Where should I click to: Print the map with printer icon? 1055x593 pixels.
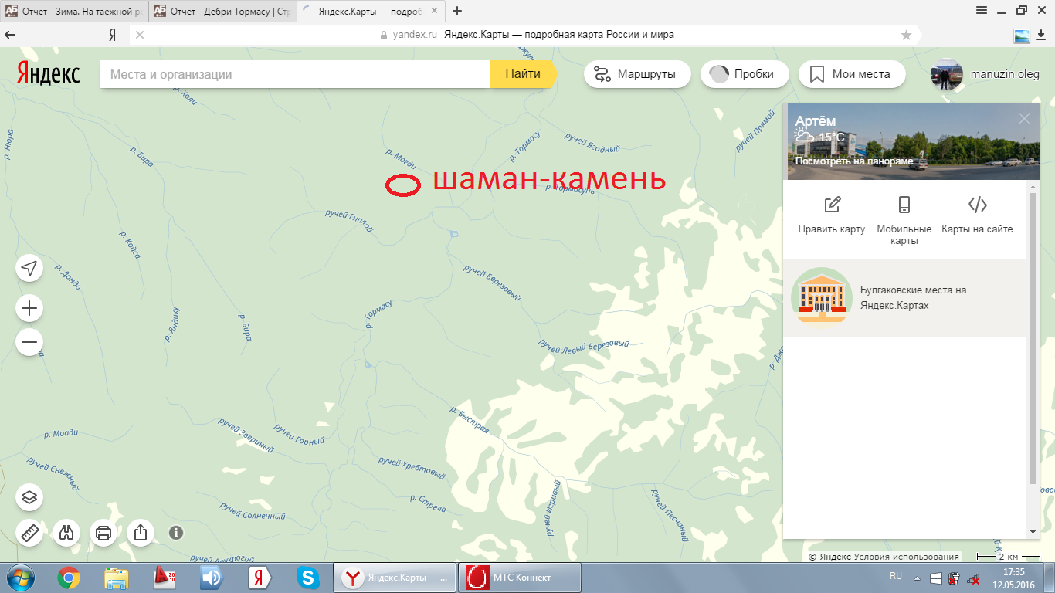[x=104, y=533]
